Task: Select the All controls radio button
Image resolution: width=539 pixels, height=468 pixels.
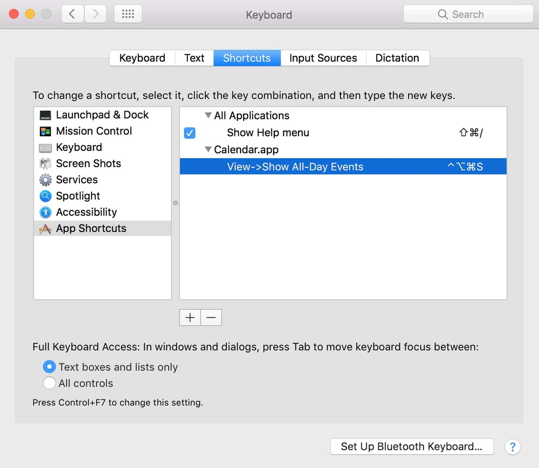Action: pyautogui.click(x=49, y=383)
